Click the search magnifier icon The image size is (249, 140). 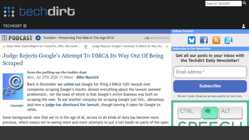click(244, 3)
